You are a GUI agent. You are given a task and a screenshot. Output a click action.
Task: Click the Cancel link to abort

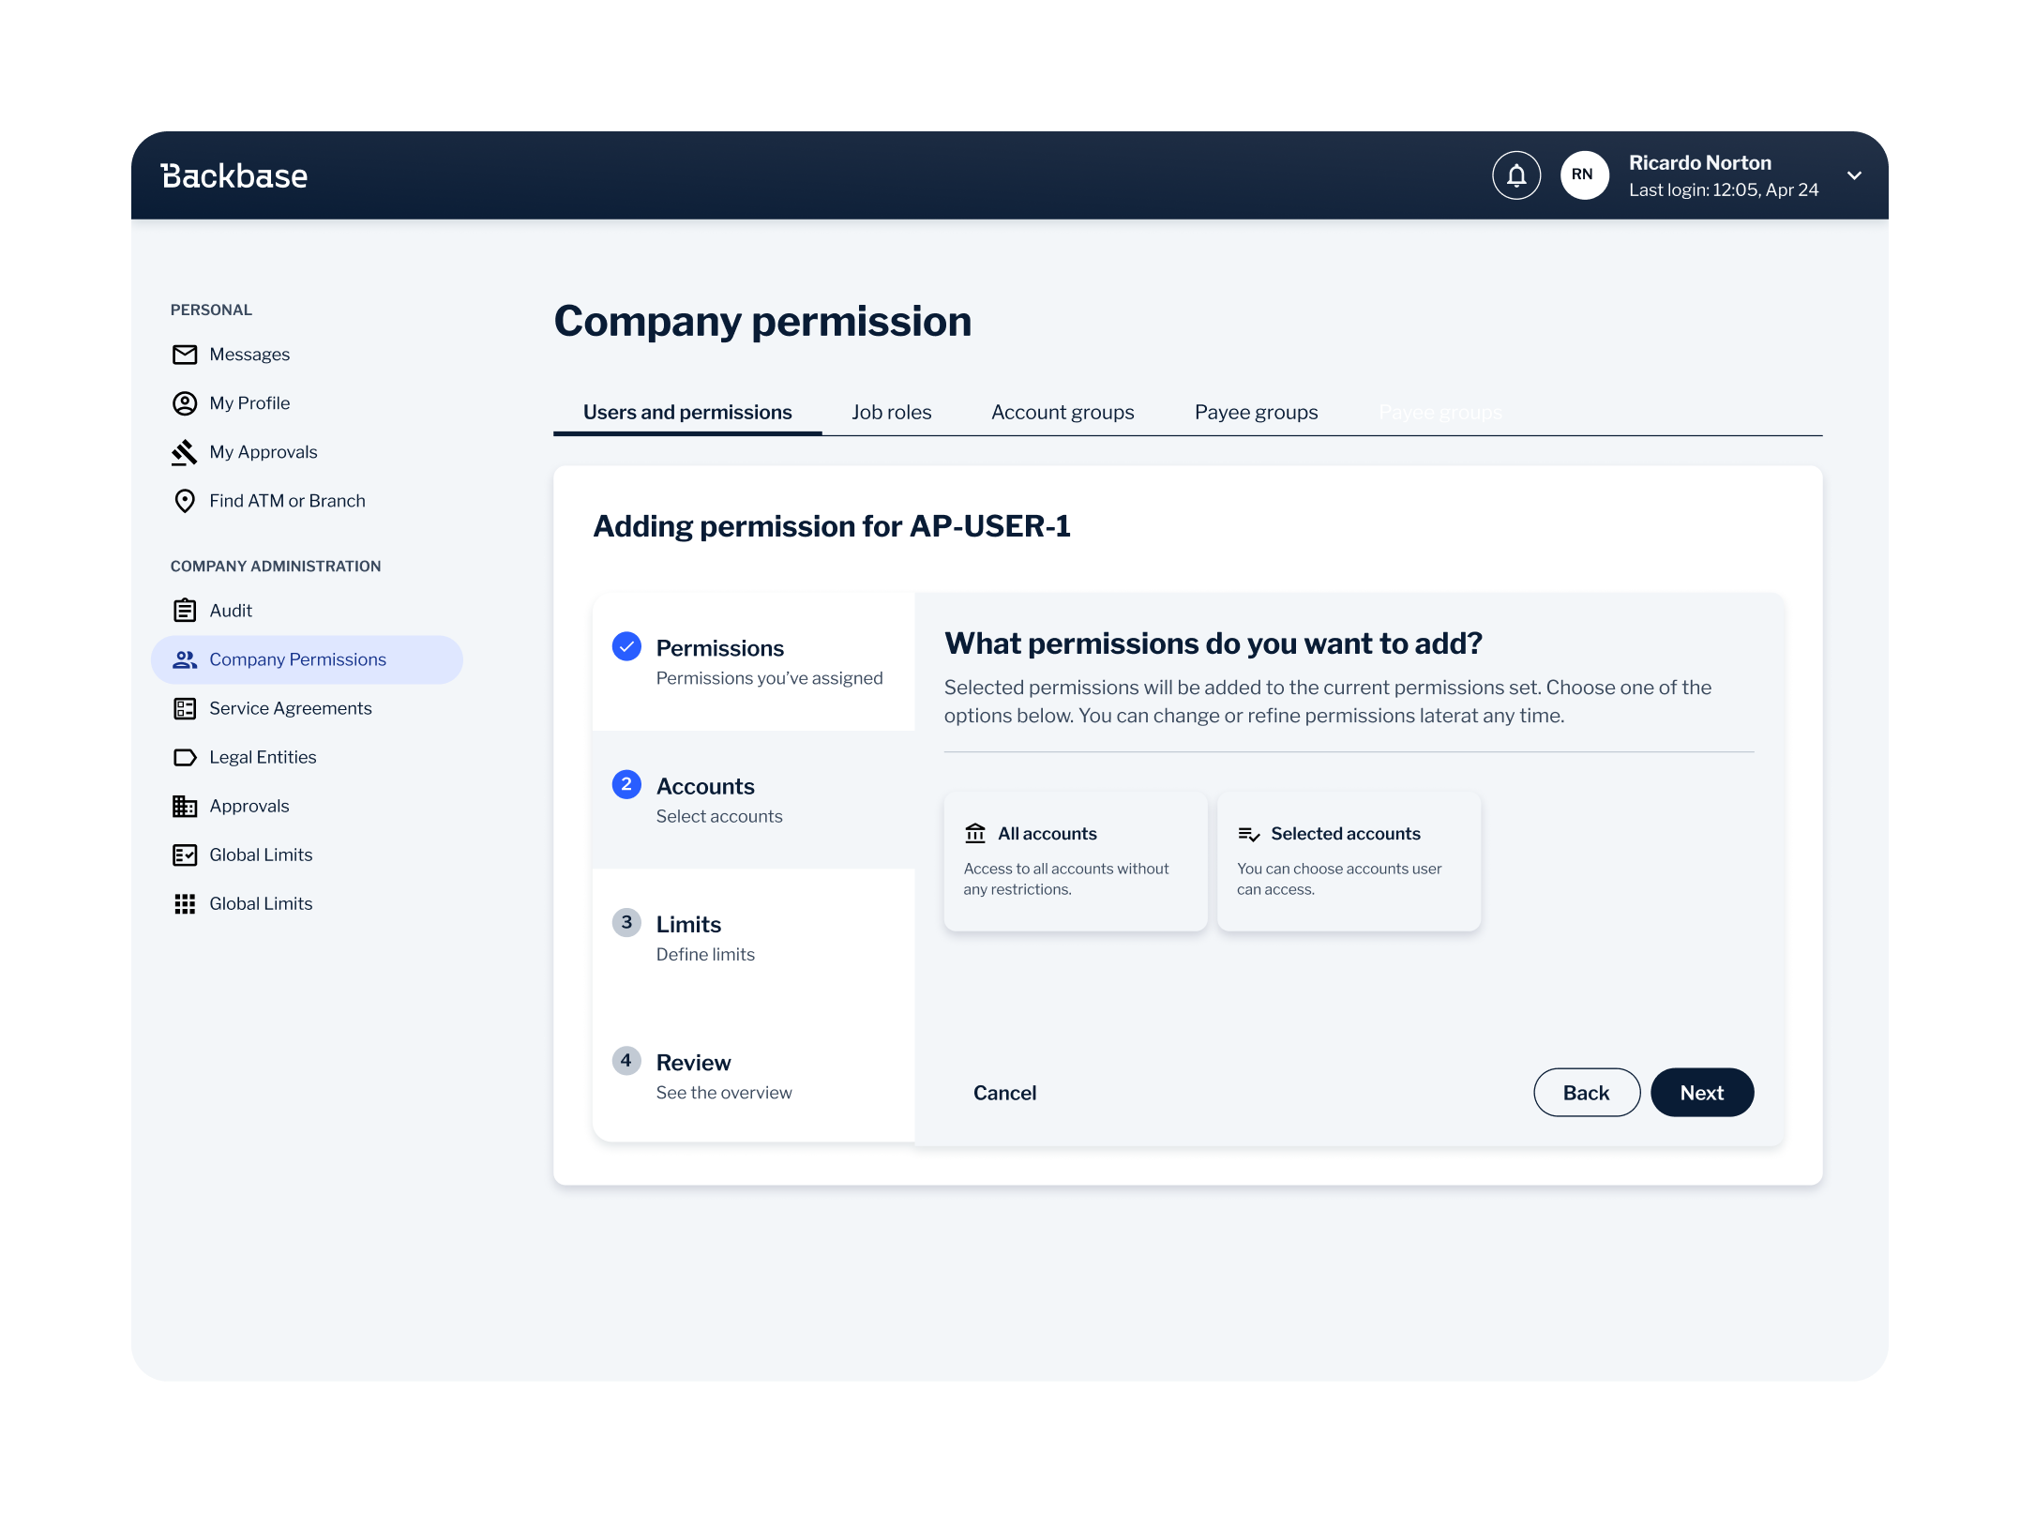[x=1006, y=1092]
